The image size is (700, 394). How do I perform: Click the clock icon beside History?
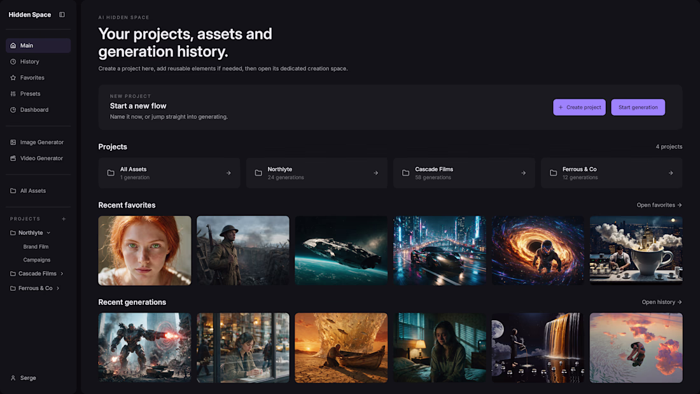(13, 62)
